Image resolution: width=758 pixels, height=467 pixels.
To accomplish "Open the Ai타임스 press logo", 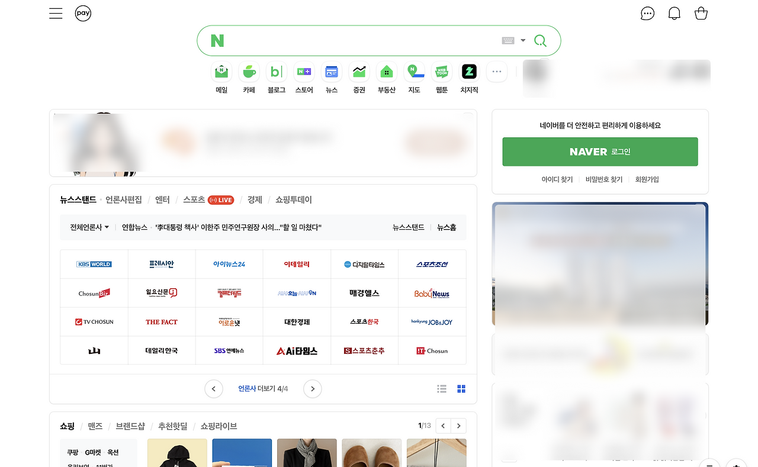I will [x=297, y=351].
